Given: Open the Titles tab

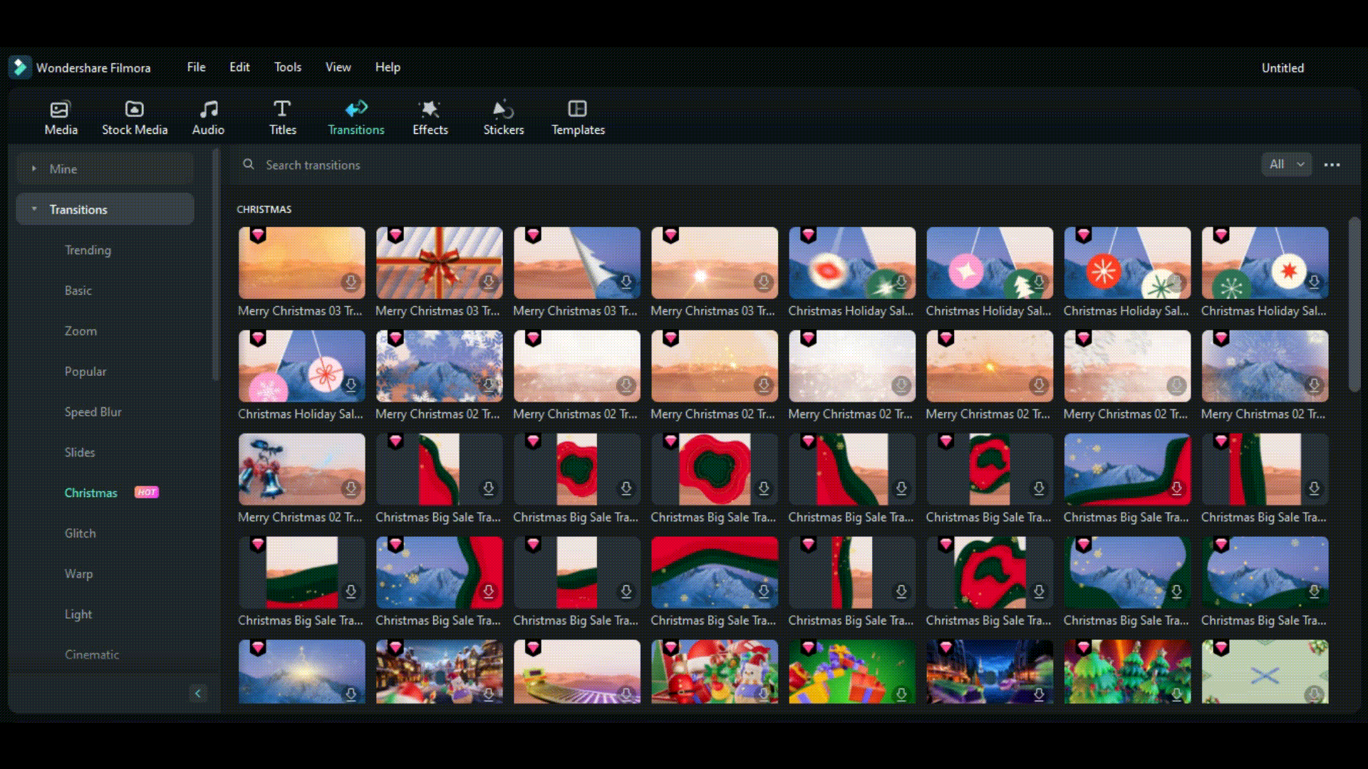Looking at the screenshot, I should point(282,118).
